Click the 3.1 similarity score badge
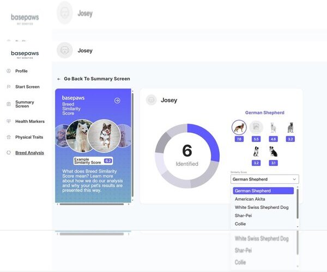 click(x=273, y=163)
